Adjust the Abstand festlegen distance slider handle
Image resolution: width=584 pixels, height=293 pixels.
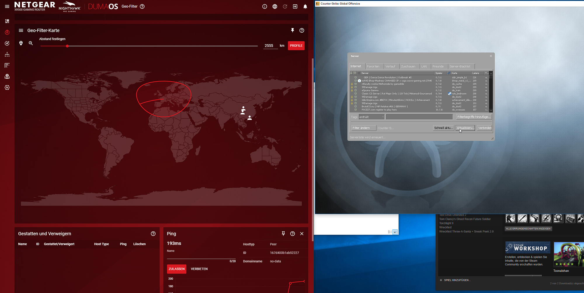(67, 46)
